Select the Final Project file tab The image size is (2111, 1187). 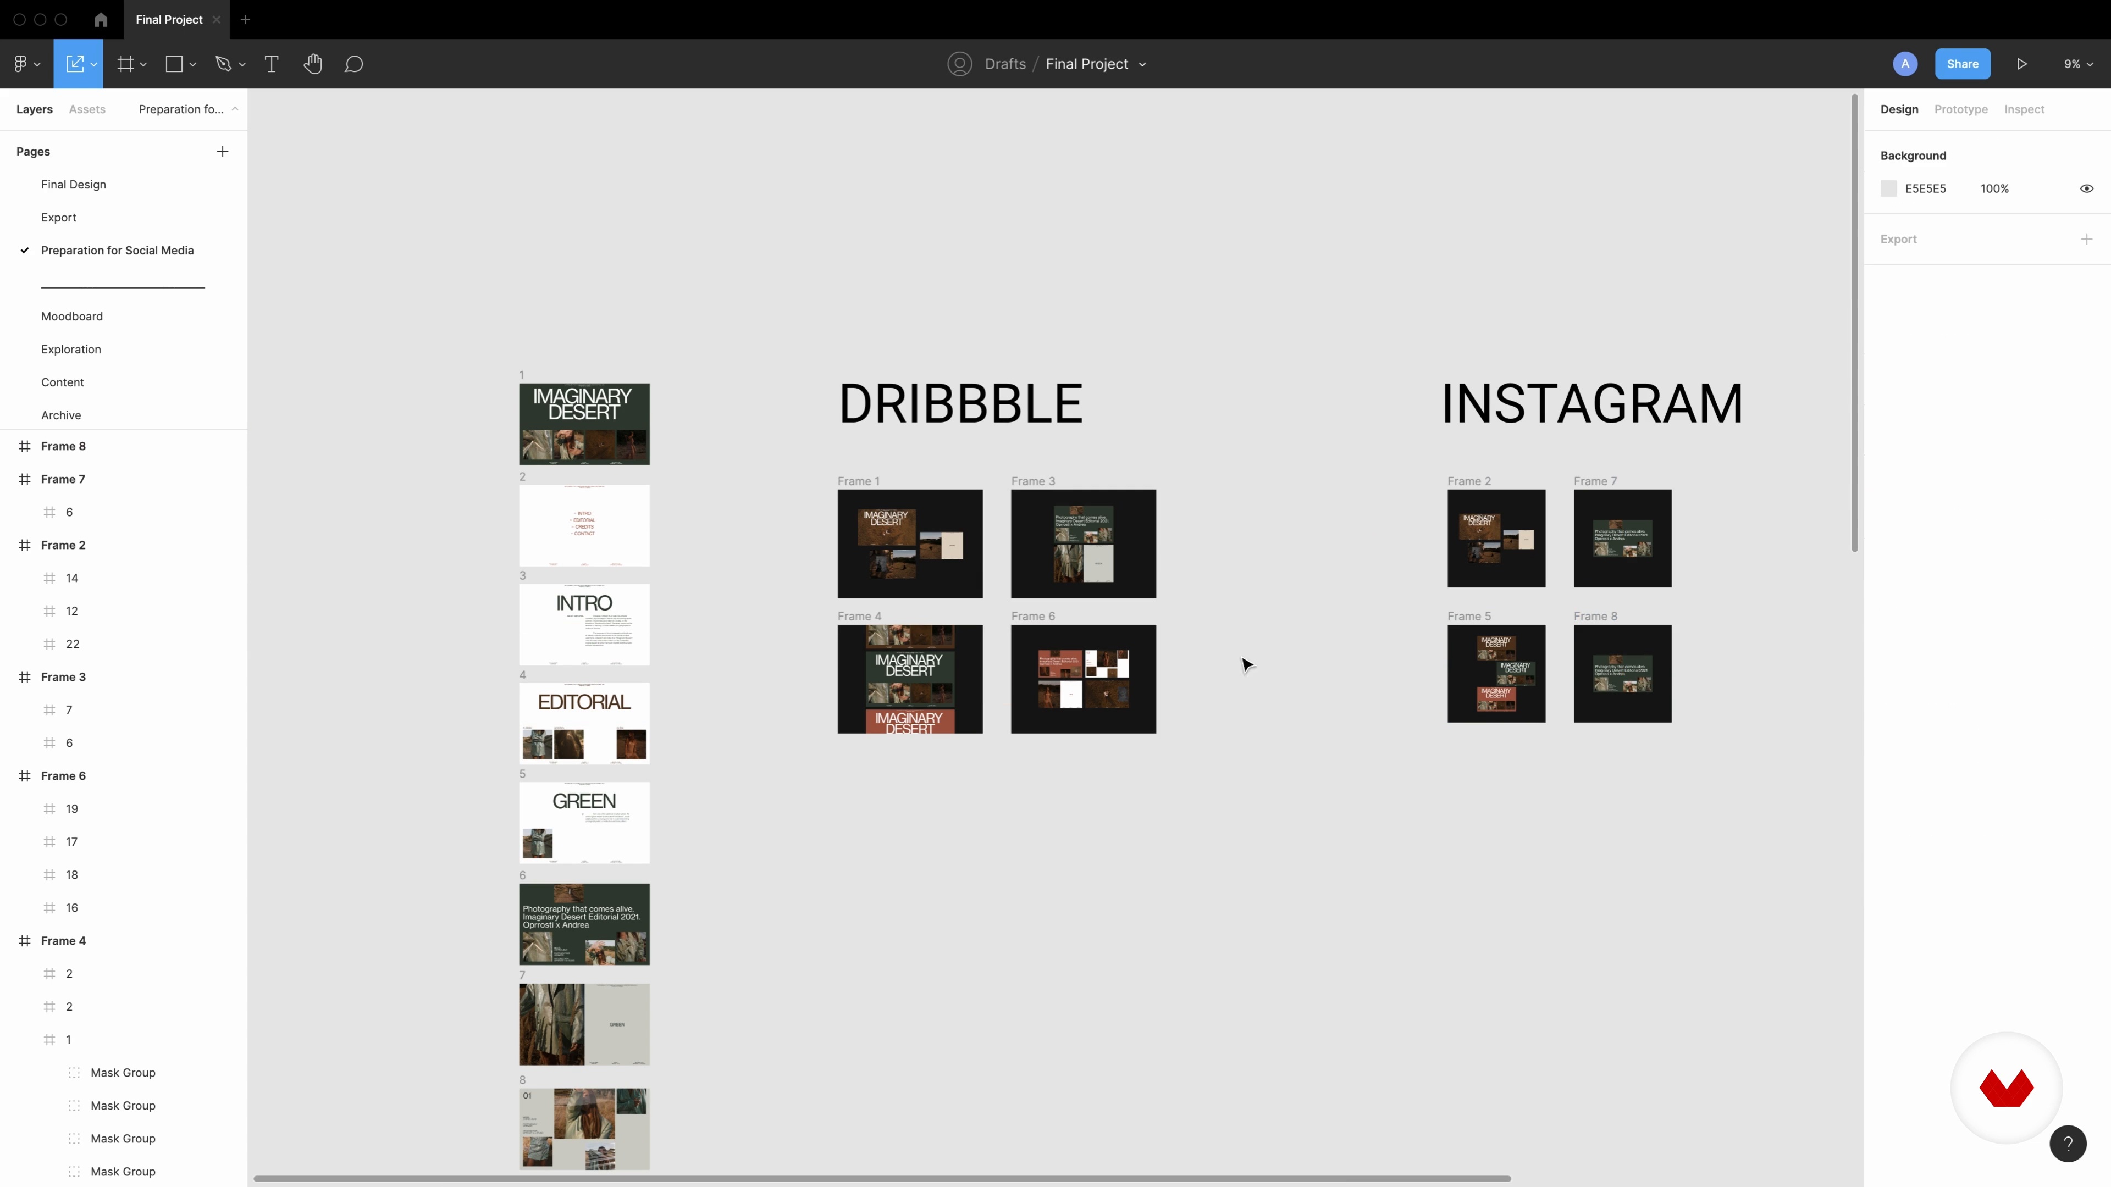click(169, 20)
